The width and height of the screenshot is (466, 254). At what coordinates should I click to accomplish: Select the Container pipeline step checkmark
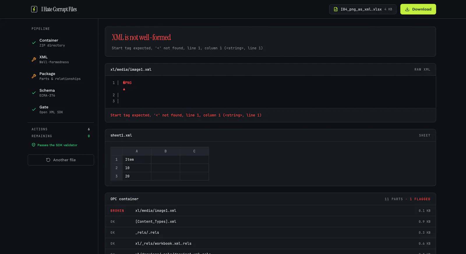coord(34,43)
